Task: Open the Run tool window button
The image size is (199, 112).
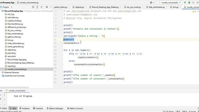Action: click(13, 109)
